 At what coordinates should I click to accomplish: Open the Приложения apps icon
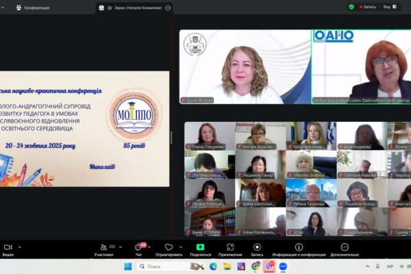(229, 247)
